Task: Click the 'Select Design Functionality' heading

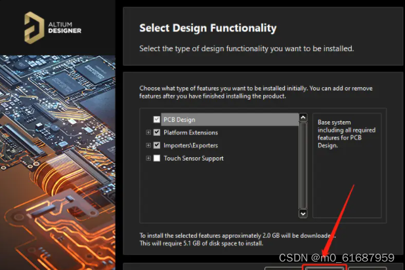Action: click(208, 28)
